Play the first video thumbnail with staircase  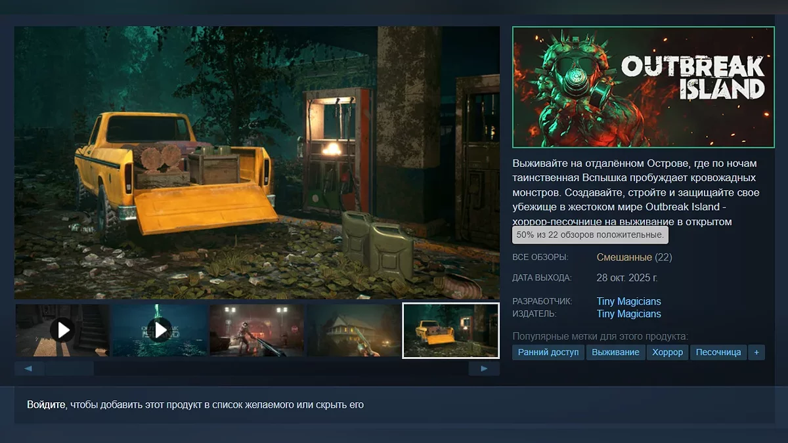(x=63, y=330)
